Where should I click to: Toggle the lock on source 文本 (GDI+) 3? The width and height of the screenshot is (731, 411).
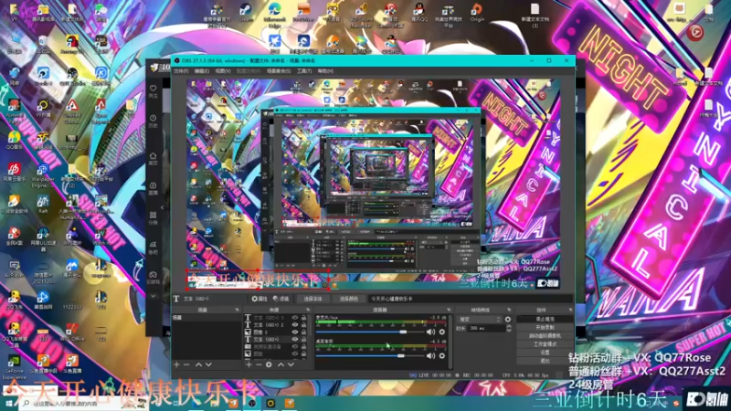pos(303,317)
